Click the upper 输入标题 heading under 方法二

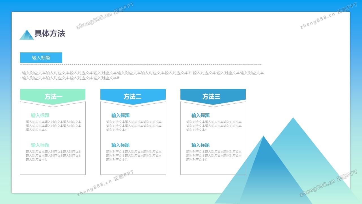[120, 115]
